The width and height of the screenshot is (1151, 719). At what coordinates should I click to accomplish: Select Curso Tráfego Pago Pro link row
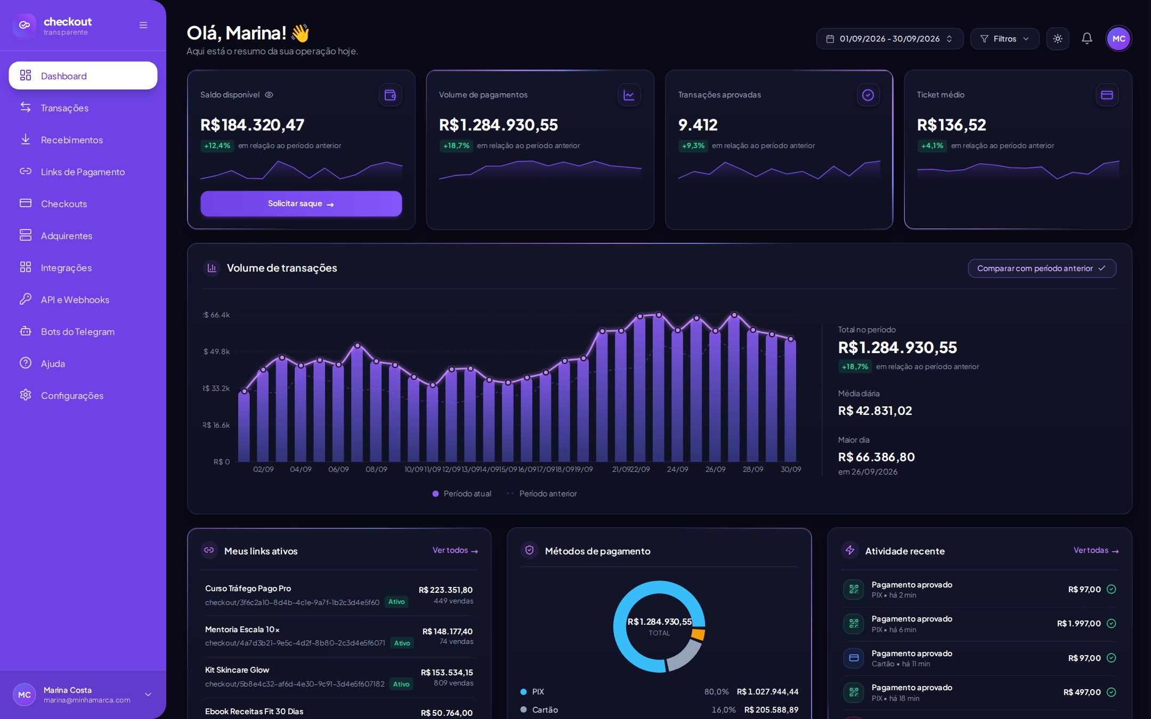click(x=339, y=595)
